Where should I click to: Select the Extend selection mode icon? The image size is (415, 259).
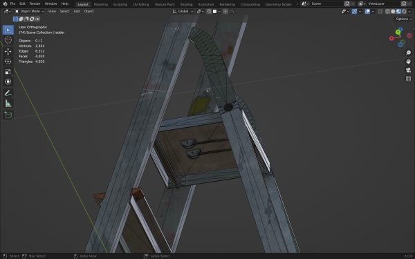click(21, 19)
